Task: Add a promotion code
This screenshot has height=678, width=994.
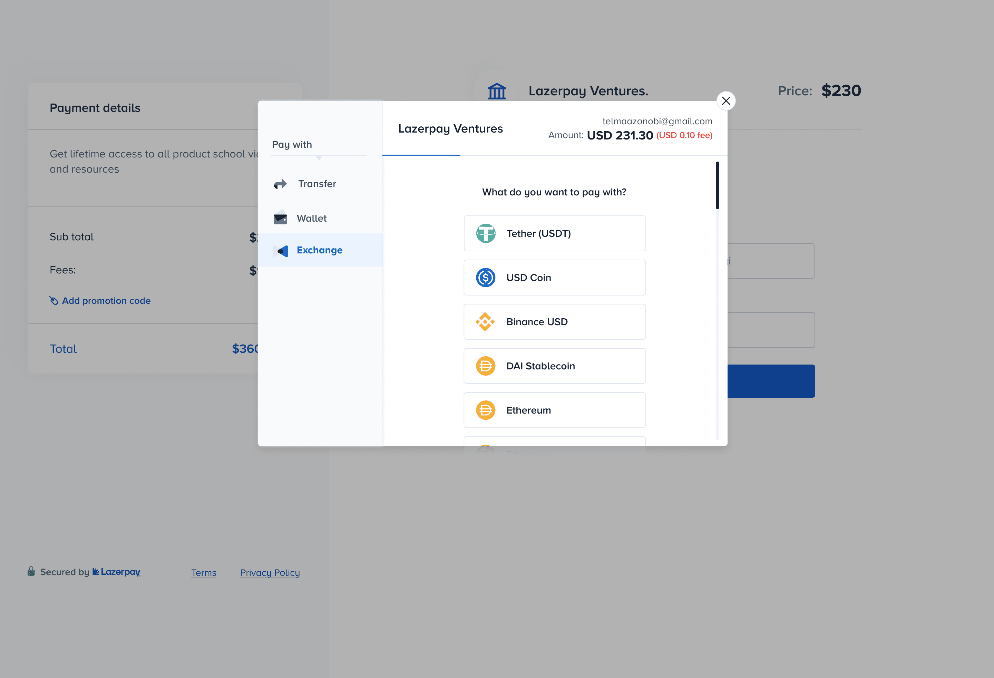Action: pos(100,301)
